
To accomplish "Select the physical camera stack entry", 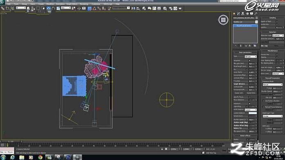I will tap(245, 26).
